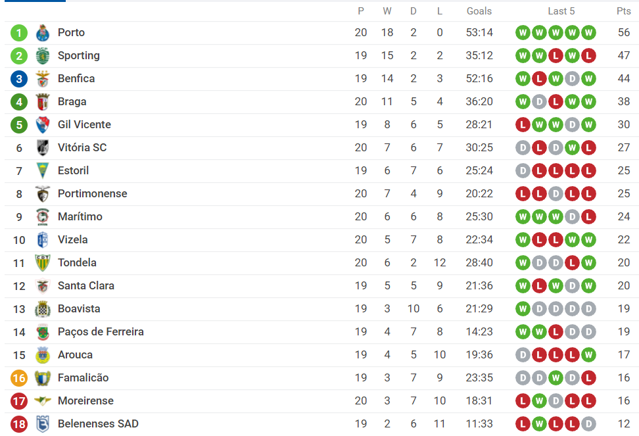Screen dimensions: 639x436
Task: Click the red position 17 badge
Action: (x=19, y=401)
